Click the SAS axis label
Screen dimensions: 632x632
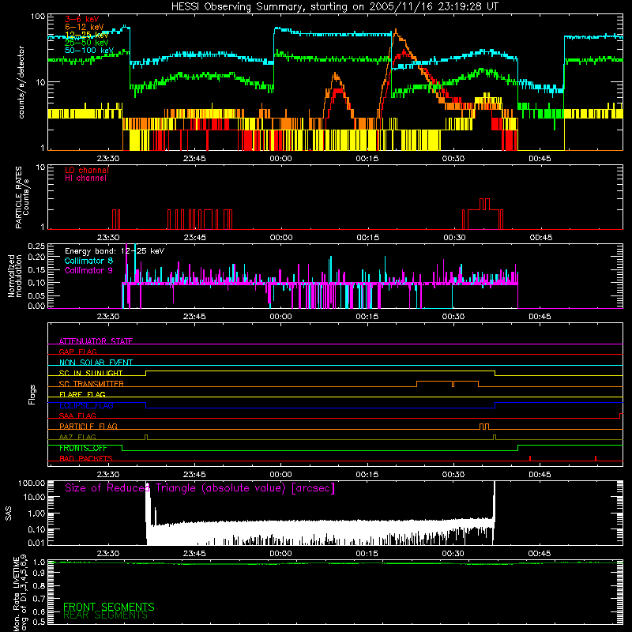9,513
